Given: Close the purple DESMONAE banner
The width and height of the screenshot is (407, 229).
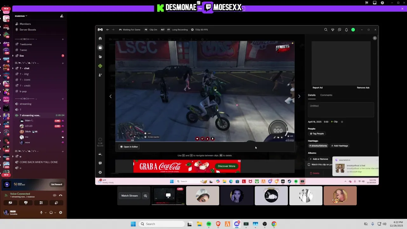Looking at the screenshot, I should tap(402, 9).
